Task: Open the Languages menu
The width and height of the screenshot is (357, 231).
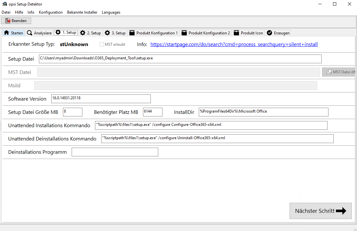Action: pyautogui.click(x=111, y=12)
